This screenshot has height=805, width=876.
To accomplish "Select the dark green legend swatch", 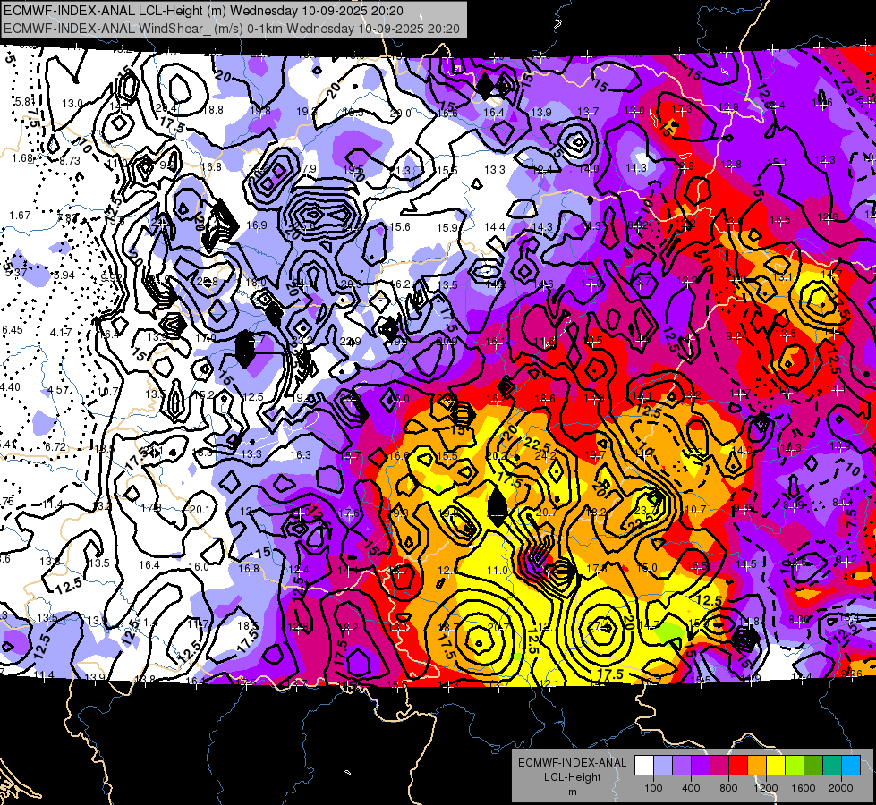I will pos(813,766).
